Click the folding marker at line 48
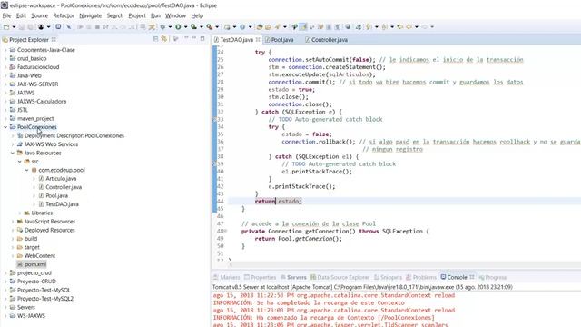This screenshot has width=581, height=327. point(226,231)
